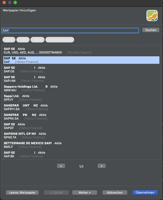This screenshot has height=200, width=163.
Task: Go to next results page arrow
Action: [x=102, y=166]
